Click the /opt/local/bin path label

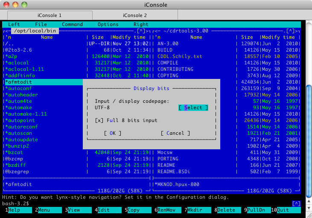(35, 31)
